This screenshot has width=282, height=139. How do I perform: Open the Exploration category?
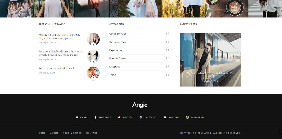click(x=116, y=50)
